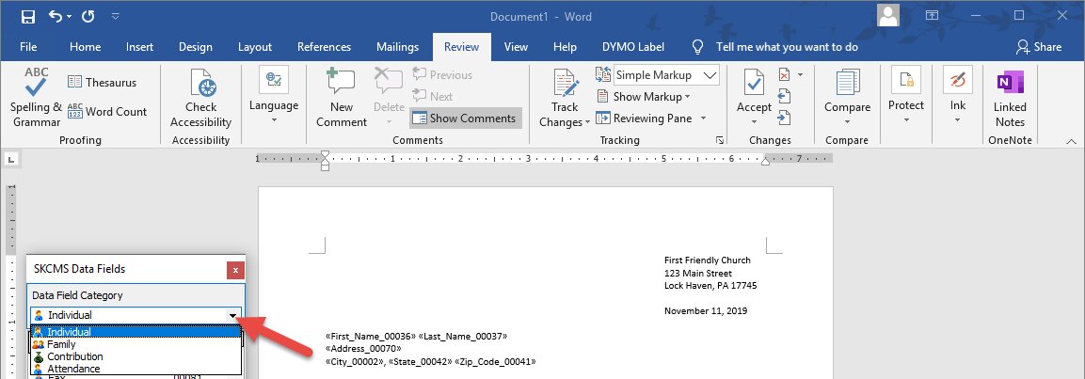Select Family in category list

pyautogui.click(x=136, y=343)
